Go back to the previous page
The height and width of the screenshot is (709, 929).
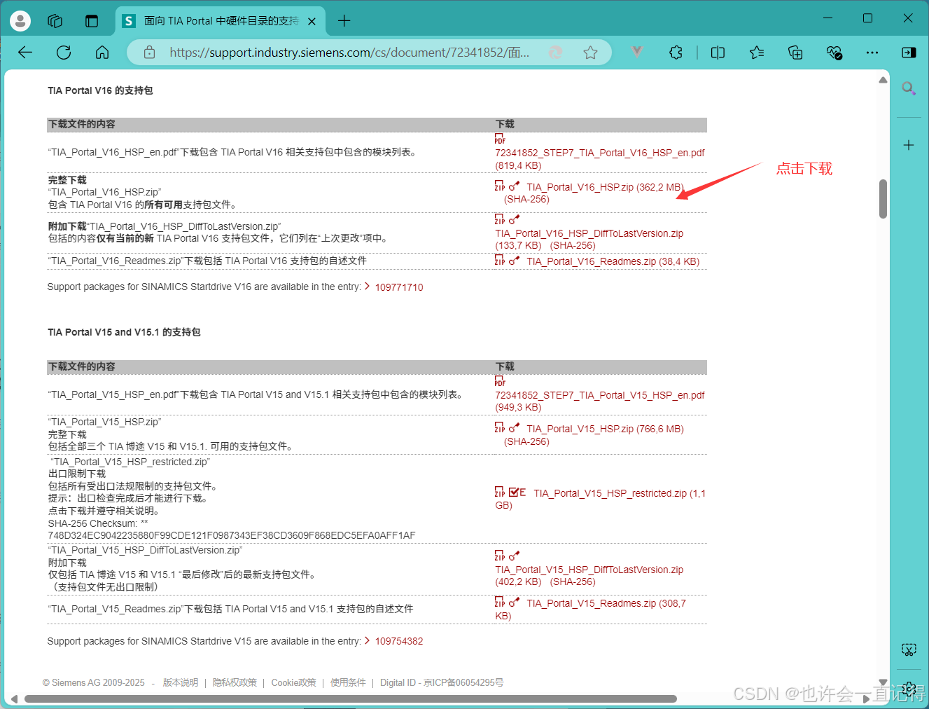[x=25, y=53]
